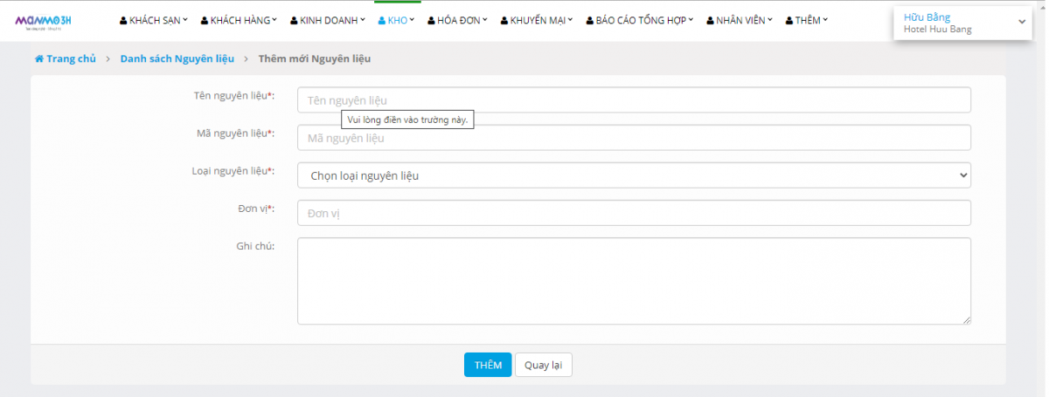The height and width of the screenshot is (397, 1049).
Task: Click the Quay lại button
Action: click(x=543, y=365)
